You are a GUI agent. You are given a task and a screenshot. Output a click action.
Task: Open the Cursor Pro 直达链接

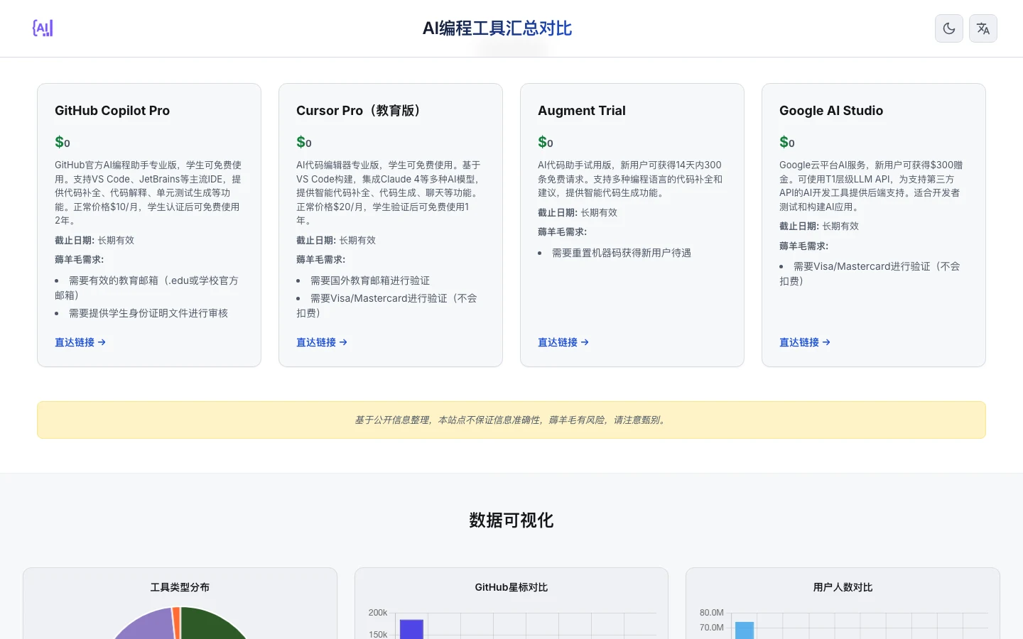point(322,342)
